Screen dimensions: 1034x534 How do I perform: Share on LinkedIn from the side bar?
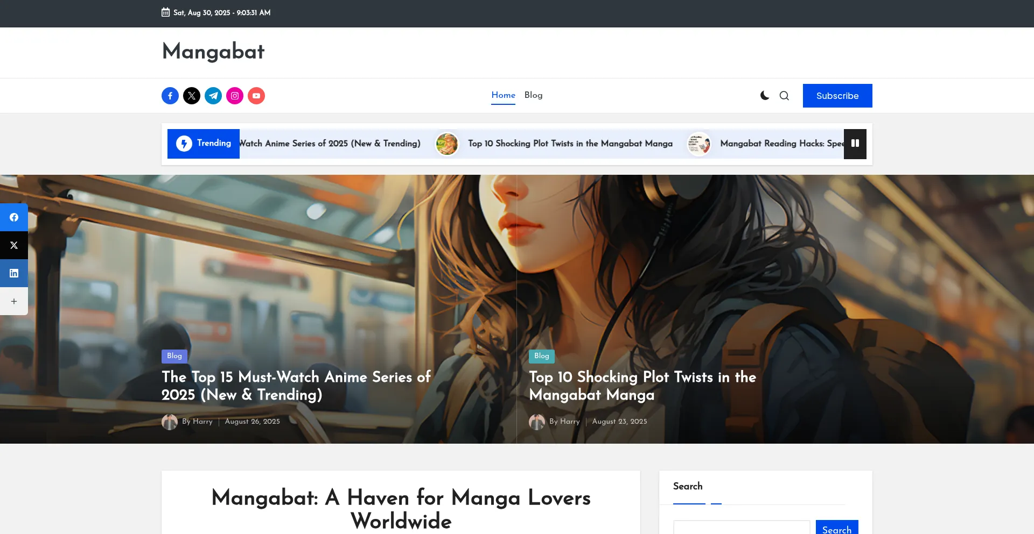(x=14, y=273)
